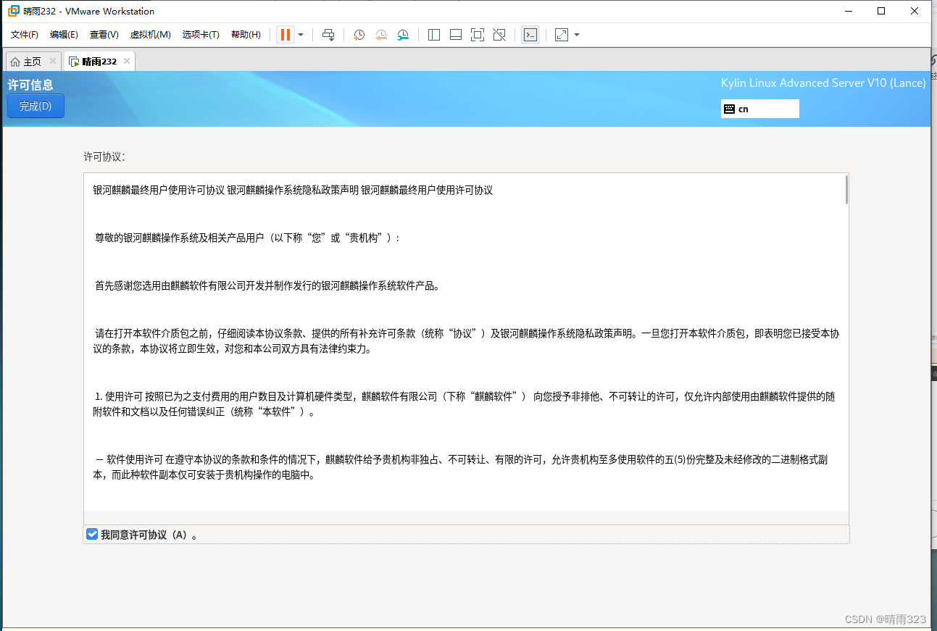The height and width of the screenshot is (631, 937).
Task: Toggle the thumbnail bar view
Action: click(456, 35)
